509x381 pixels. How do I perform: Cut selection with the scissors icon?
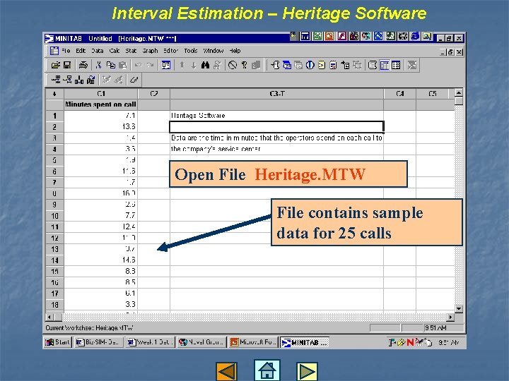[x=99, y=65]
